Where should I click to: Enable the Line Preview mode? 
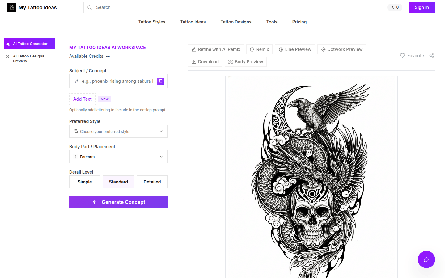(295, 49)
